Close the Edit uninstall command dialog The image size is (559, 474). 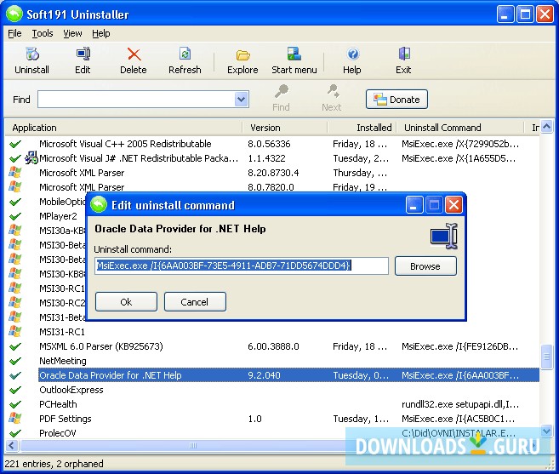tap(453, 205)
